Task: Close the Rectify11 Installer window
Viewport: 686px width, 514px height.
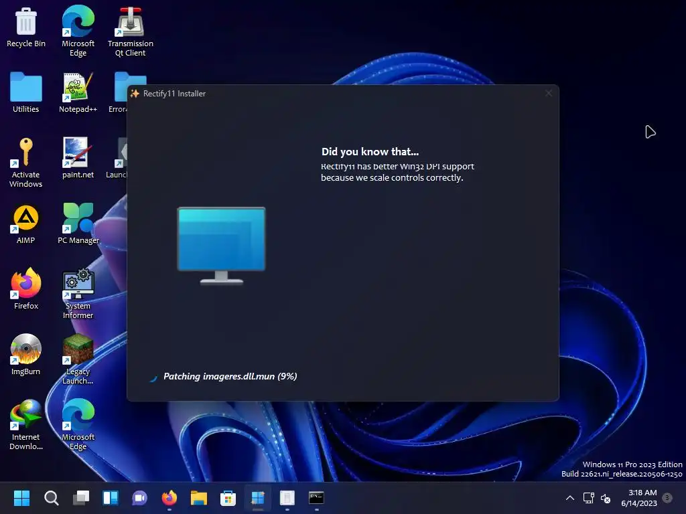Action: point(549,93)
